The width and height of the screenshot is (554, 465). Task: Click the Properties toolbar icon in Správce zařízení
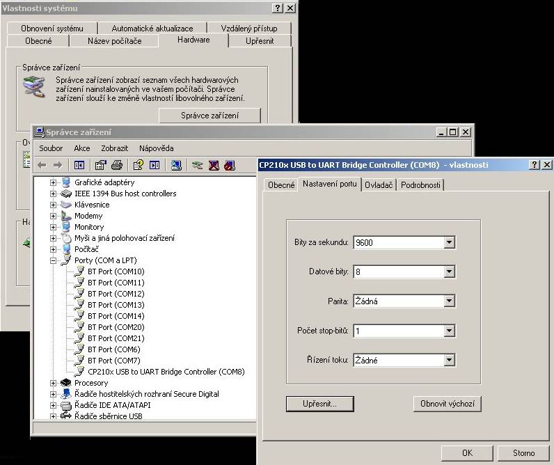[100, 165]
